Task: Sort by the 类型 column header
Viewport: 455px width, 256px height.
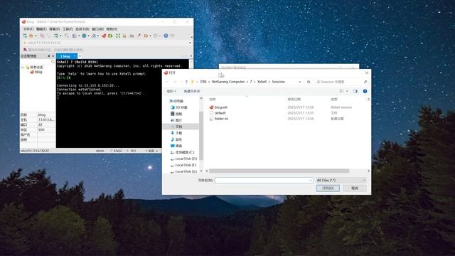Action: click(334, 100)
